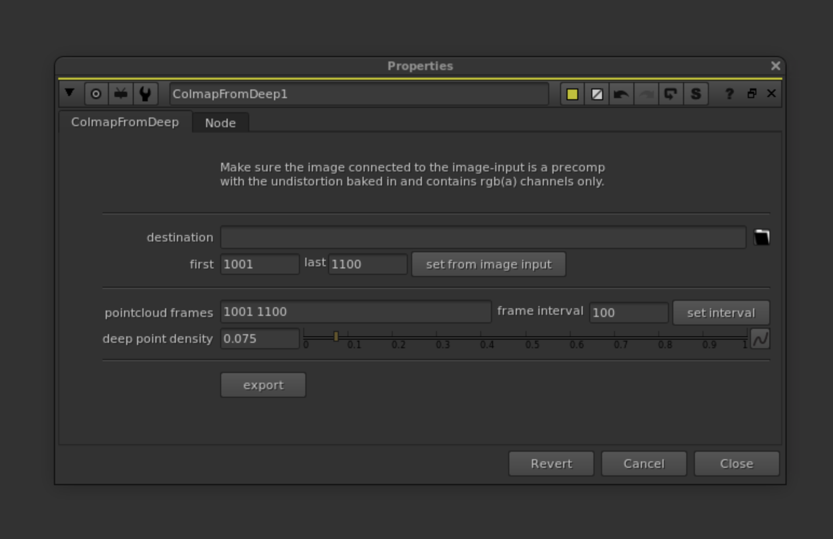Click the redo arrow icon

tap(646, 94)
